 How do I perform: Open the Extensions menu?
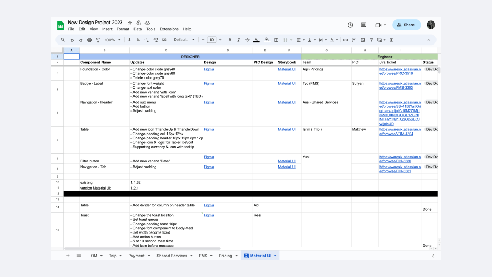click(169, 29)
